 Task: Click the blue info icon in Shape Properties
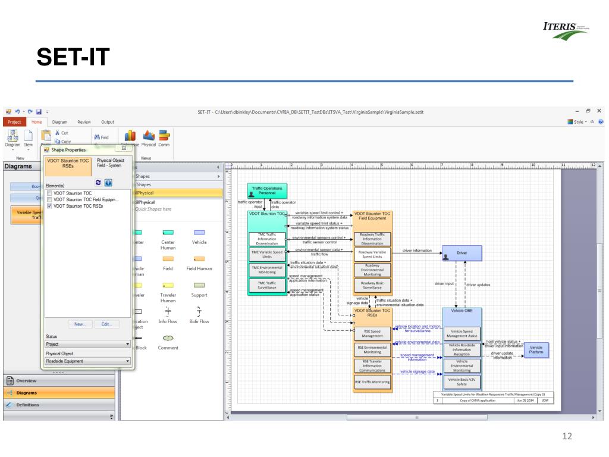pos(108,183)
